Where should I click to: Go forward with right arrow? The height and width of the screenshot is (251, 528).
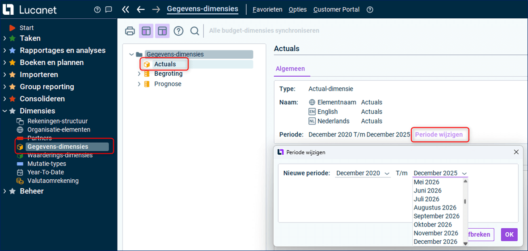pos(156,10)
